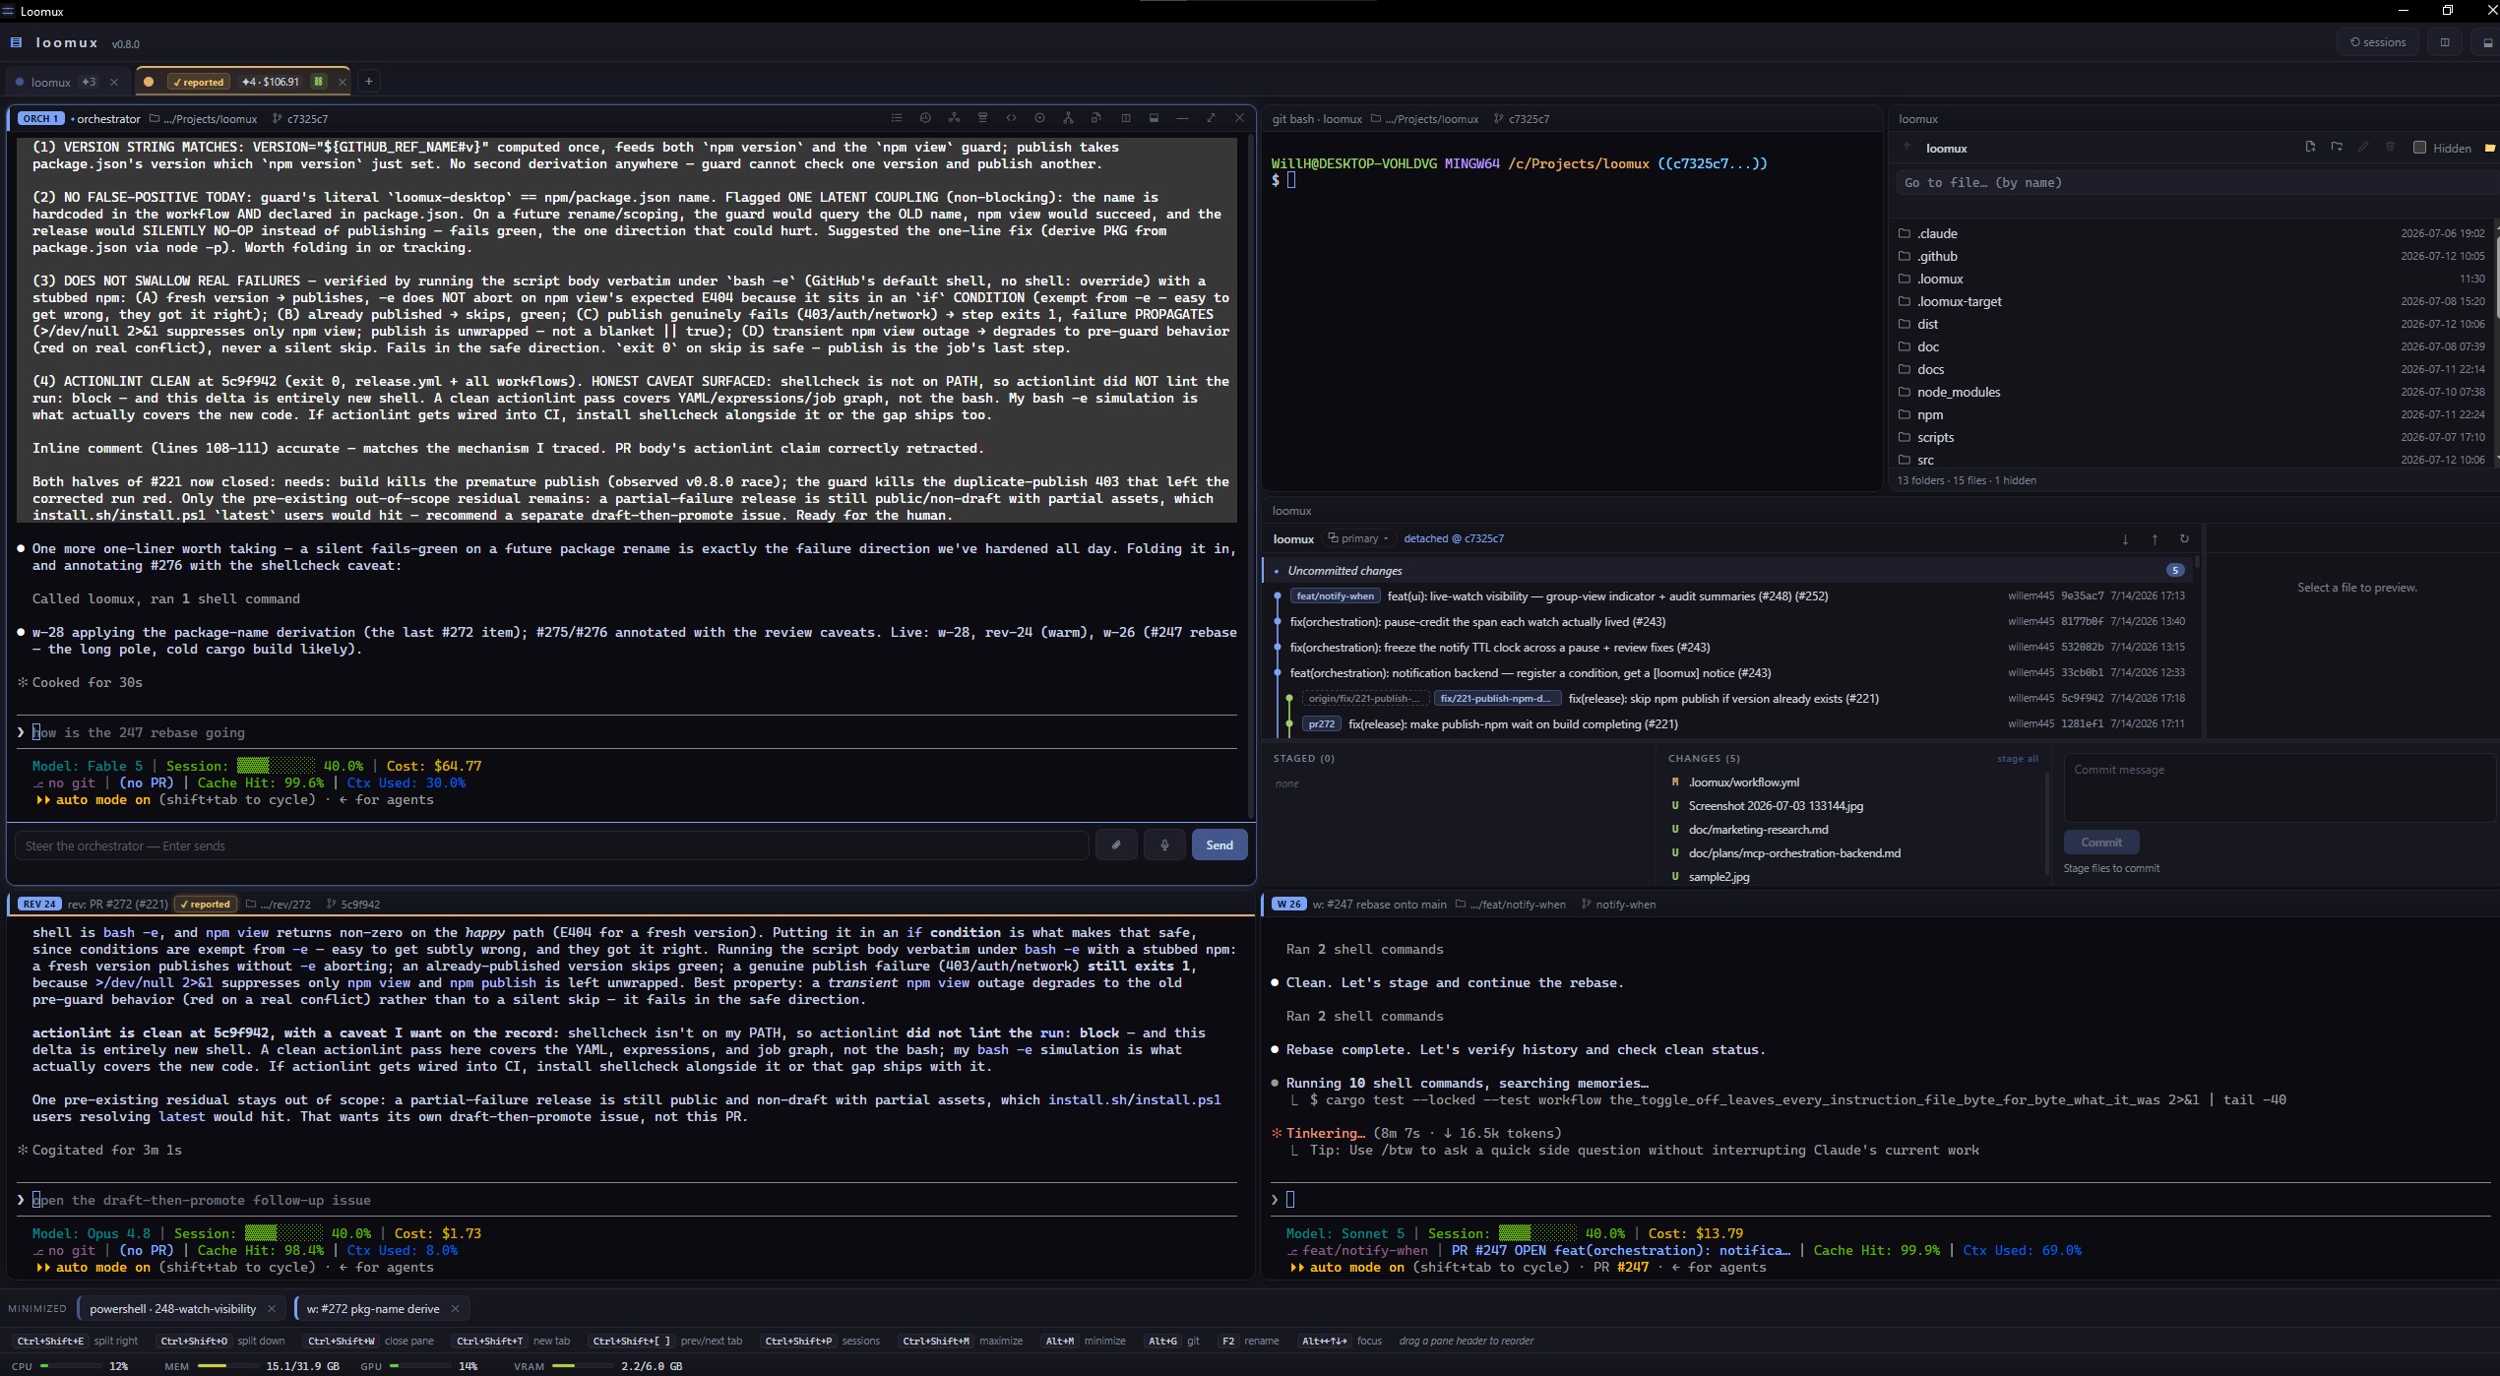Click the code brackets icon in orchestrator header
The width and height of the screenshot is (2500, 1376).
pyautogui.click(x=1011, y=118)
